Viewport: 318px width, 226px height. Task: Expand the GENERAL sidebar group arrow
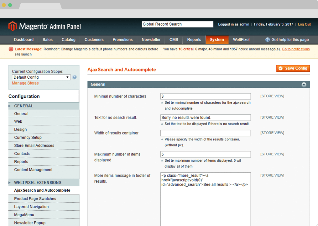click(9, 106)
